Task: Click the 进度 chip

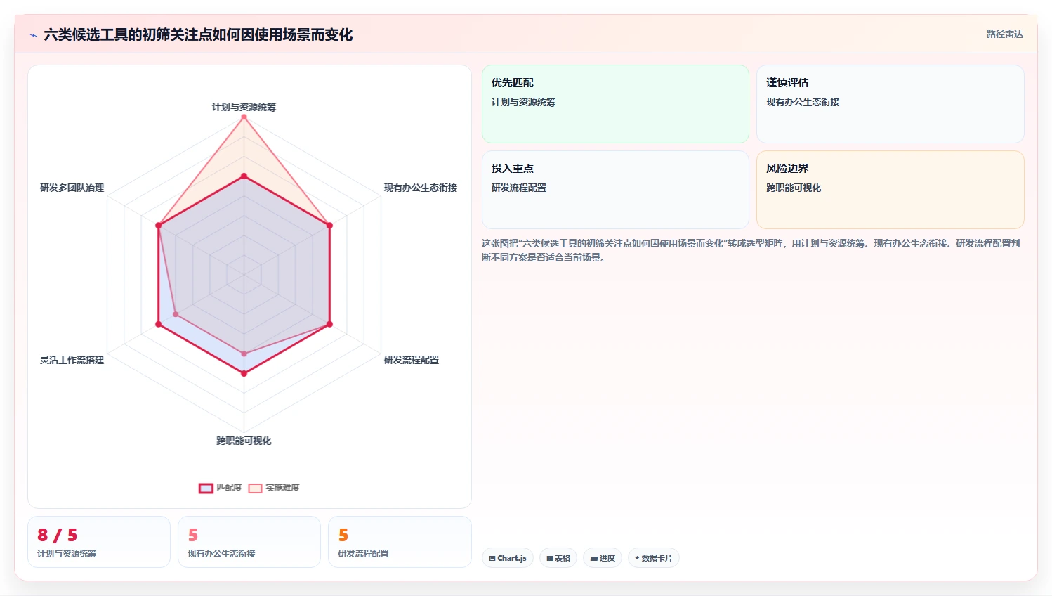Action: 603,558
